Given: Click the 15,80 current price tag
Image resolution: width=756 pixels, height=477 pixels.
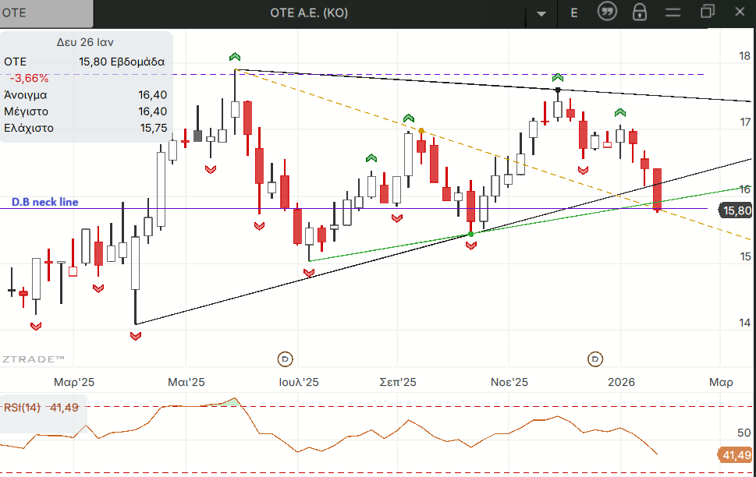Looking at the screenshot, I should coord(736,210).
